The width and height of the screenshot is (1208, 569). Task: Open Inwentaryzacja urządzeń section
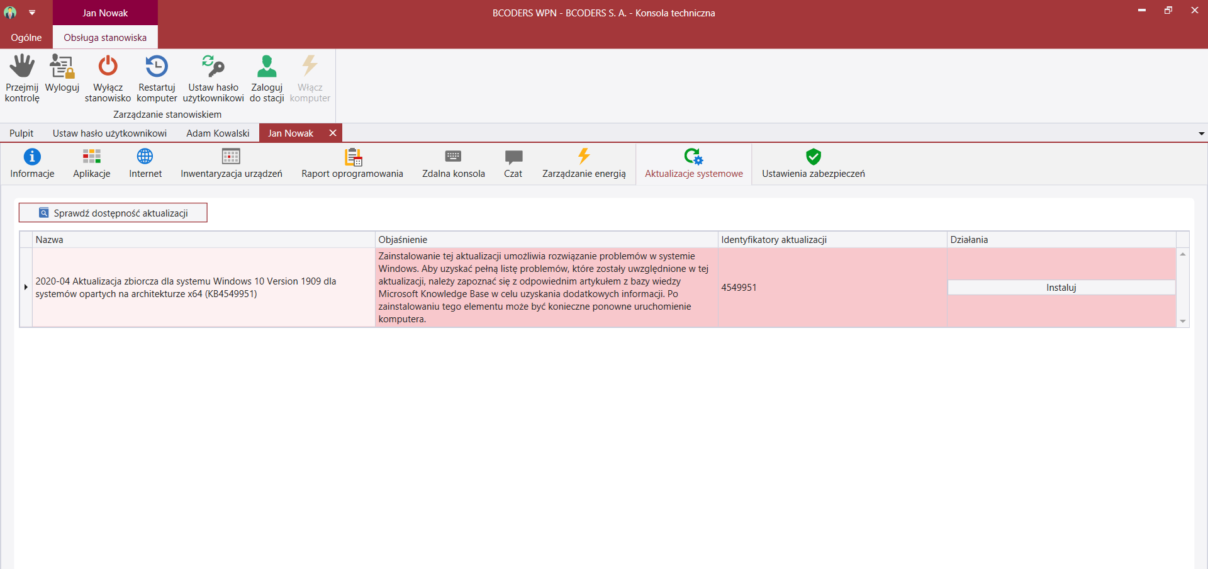[232, 164]
